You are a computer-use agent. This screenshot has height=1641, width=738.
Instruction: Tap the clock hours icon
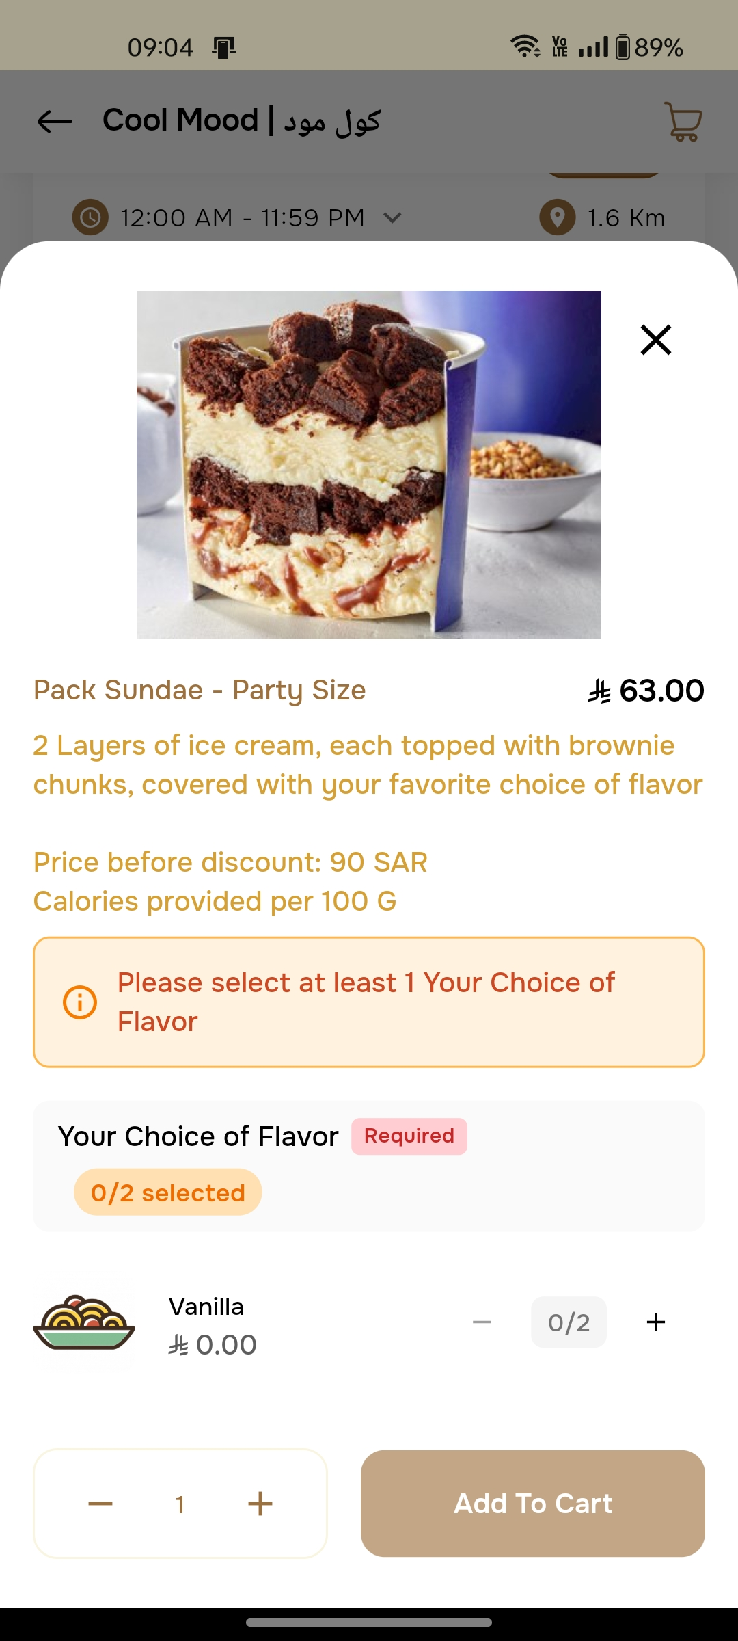pos(90,218)
